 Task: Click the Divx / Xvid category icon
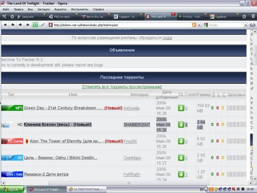click(12, 174)
